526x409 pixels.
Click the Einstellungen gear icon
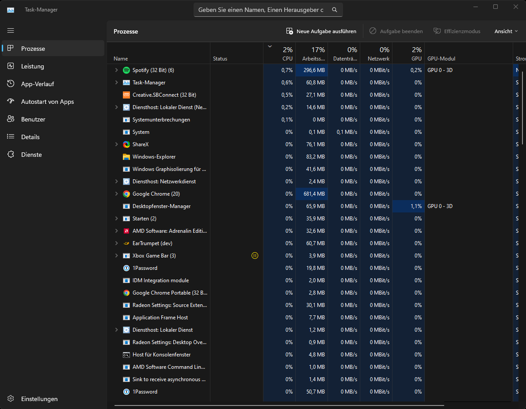coord(11,398)
